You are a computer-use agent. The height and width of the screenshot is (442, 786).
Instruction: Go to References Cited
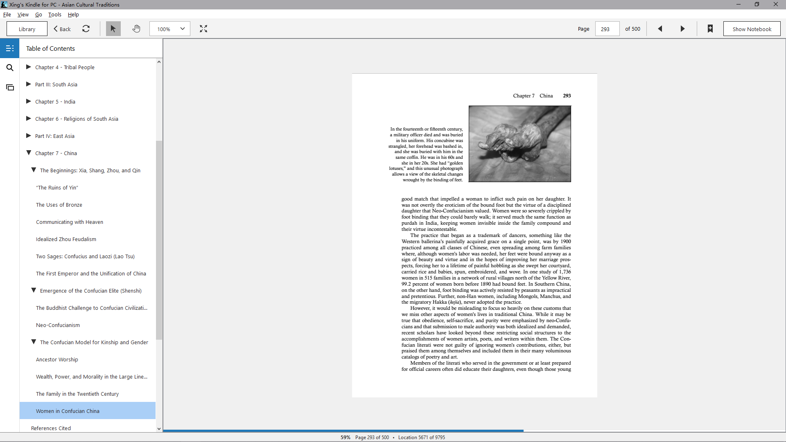51,428
